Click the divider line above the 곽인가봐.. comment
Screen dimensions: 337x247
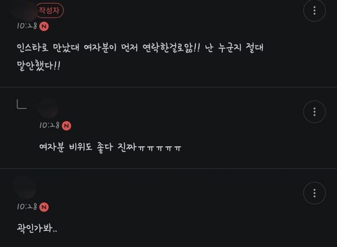click(168, 168)
